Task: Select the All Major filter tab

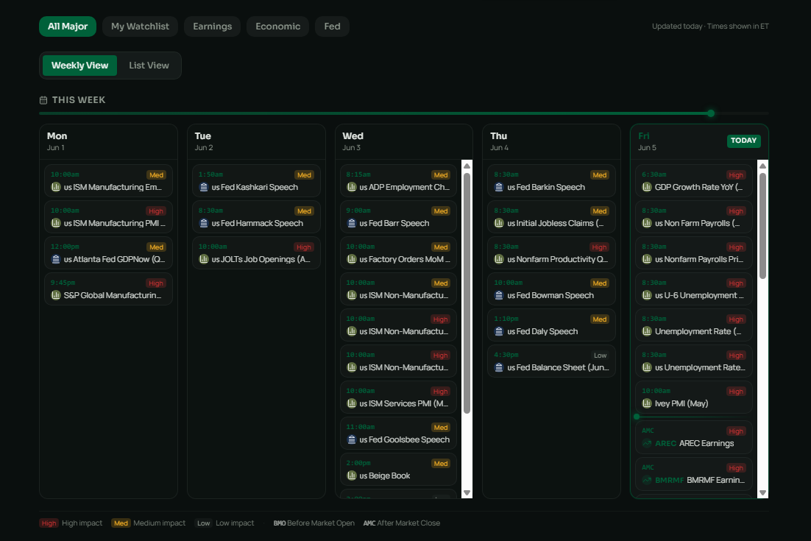Action: click(x=68, y=26)
